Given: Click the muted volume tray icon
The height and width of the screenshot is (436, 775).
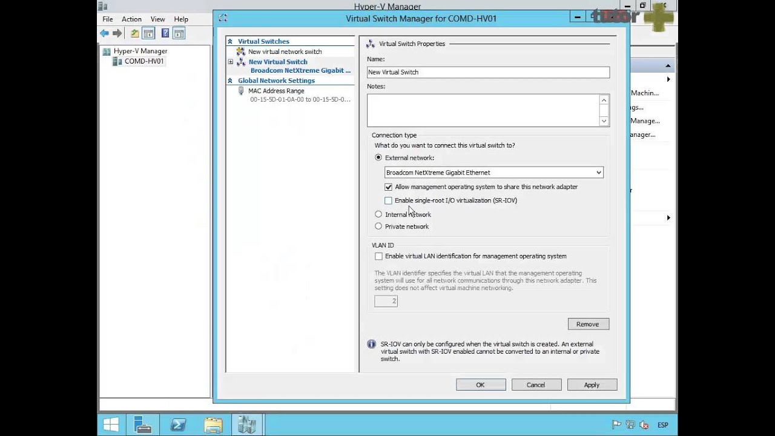Looking at the screenshot, I should click(644, 425).
